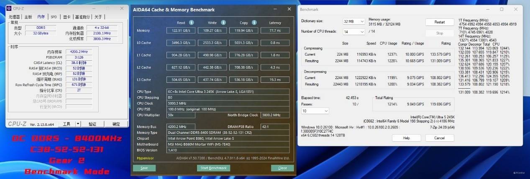Maximize the 7-Zip Benchmark window
530x179 pixels.
pos(502,9)
